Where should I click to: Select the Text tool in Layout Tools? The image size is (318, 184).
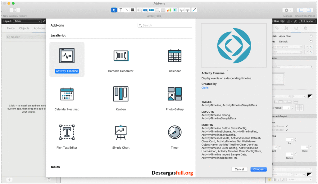point(121,10)
